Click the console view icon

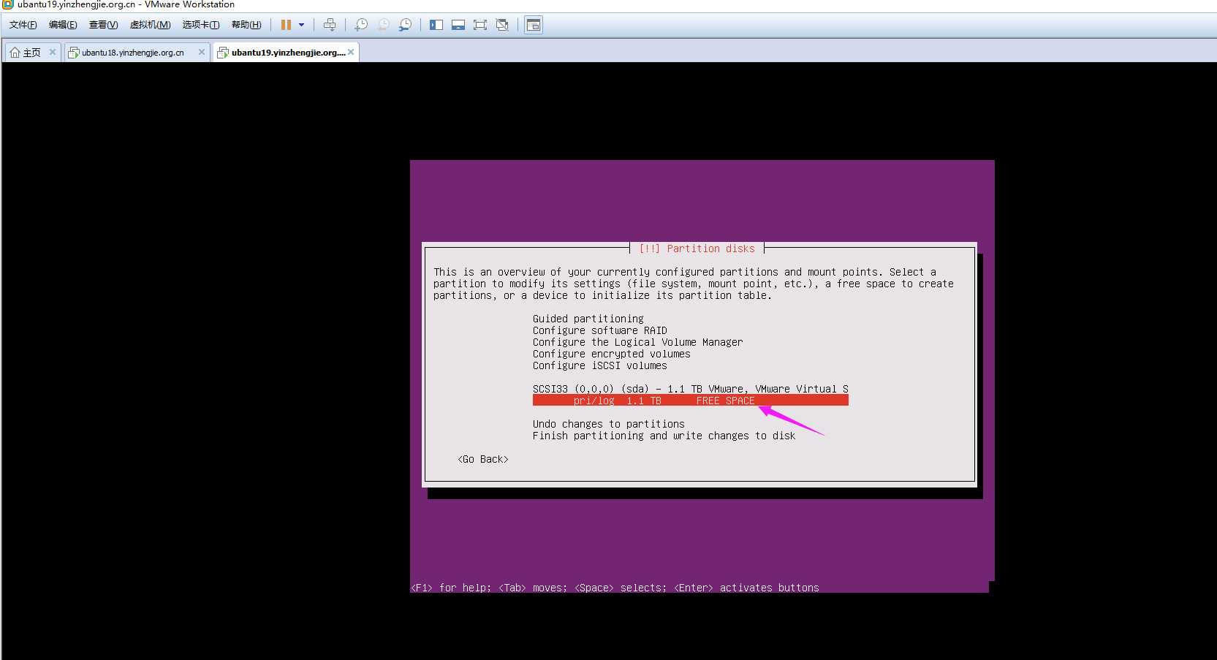click(534, 25)
